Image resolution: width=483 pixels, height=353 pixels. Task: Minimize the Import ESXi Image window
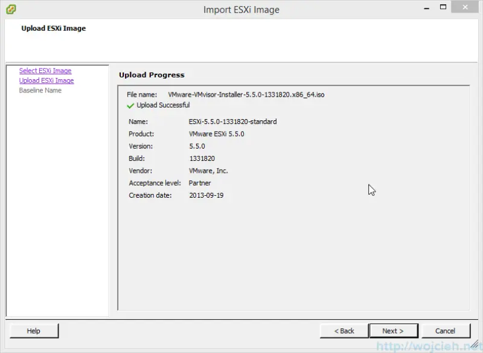point(426,7)
